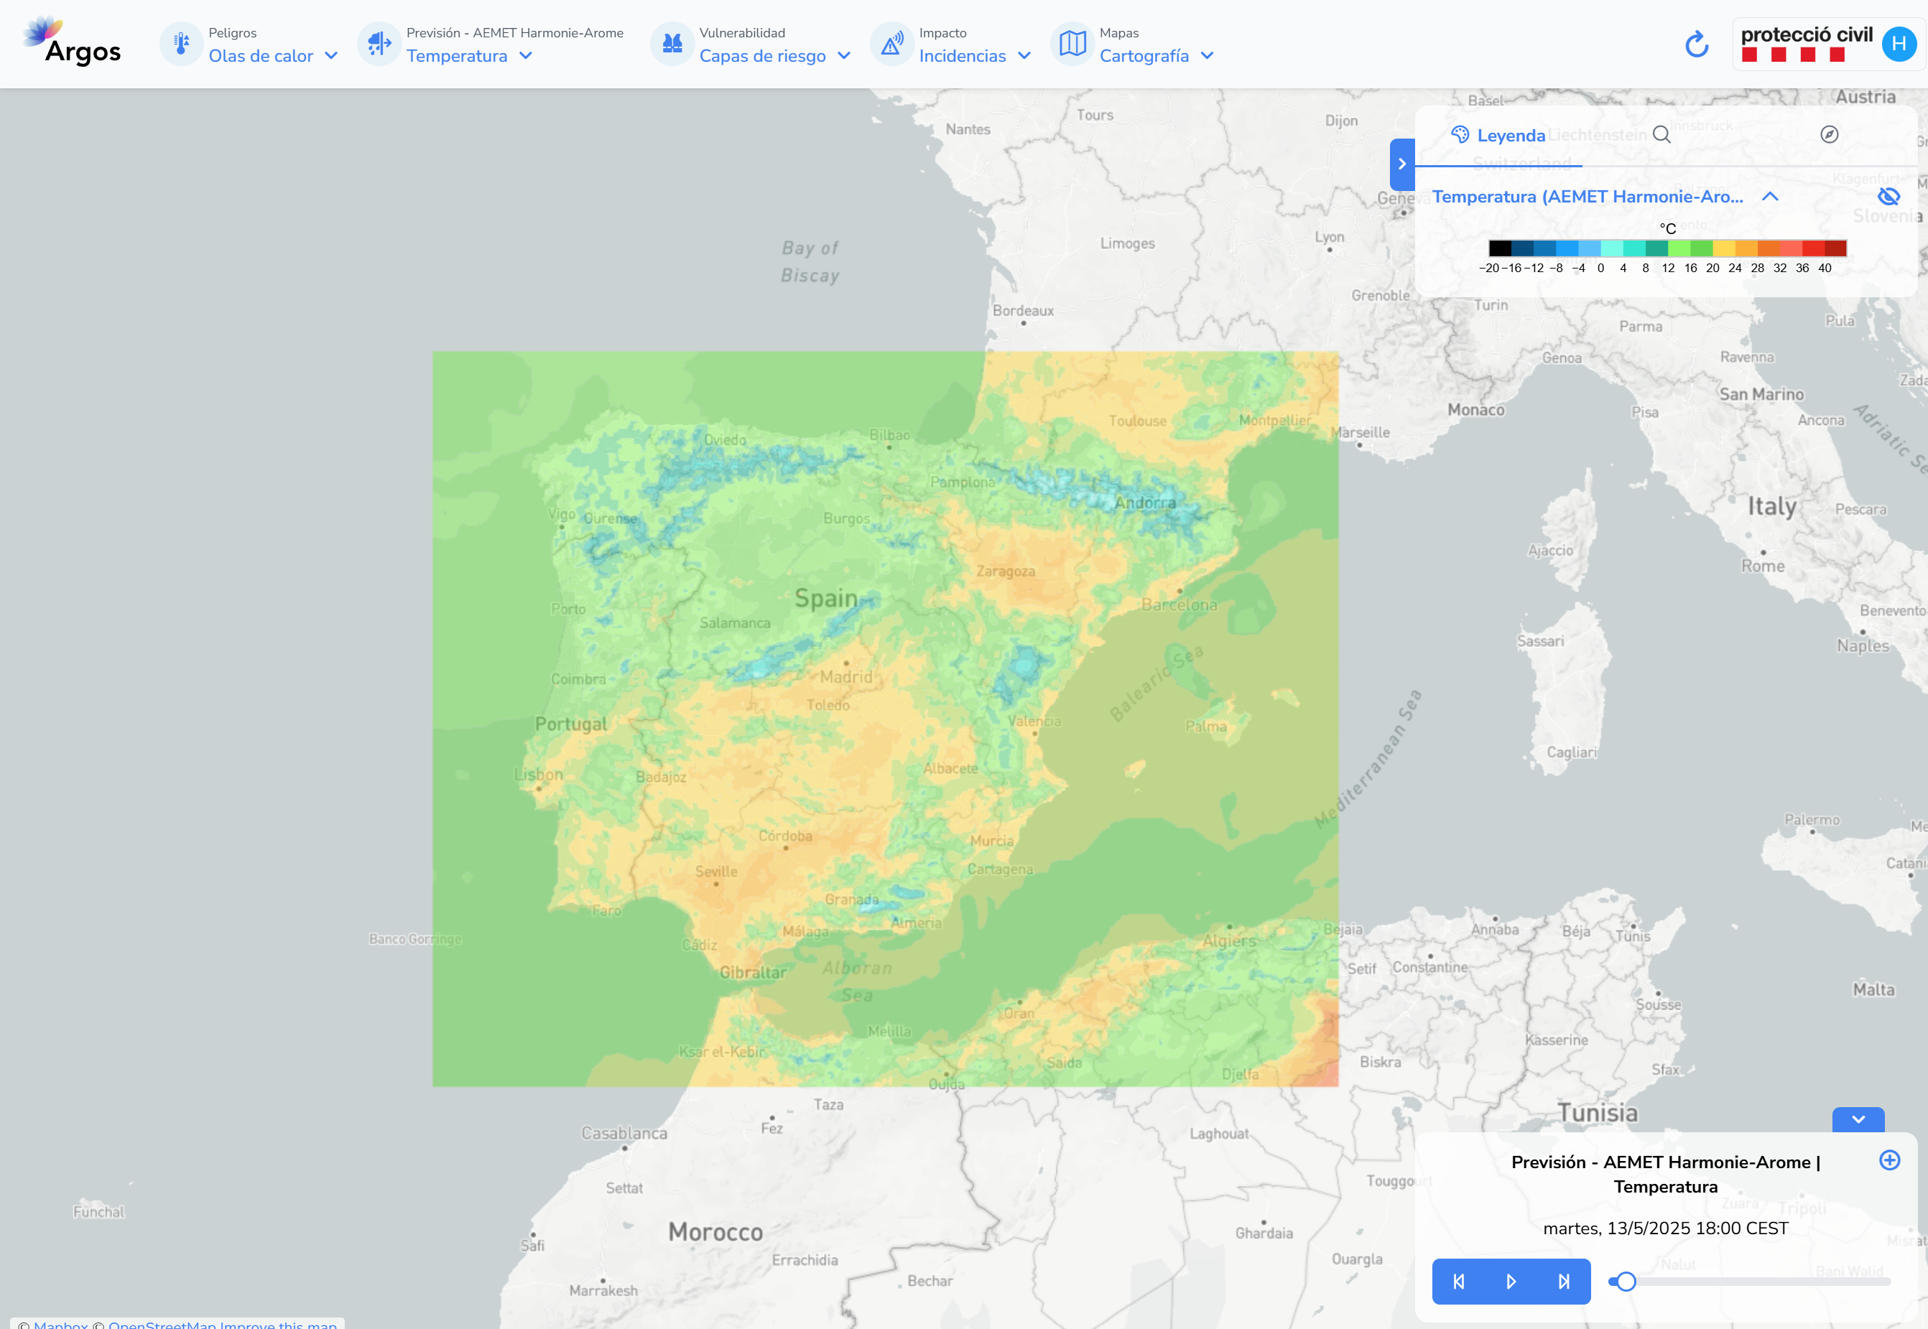Click the plus circle icon in forecast panel
The width and height of the screenshot is (1928, 1329).
[x=1890, y=1160]
